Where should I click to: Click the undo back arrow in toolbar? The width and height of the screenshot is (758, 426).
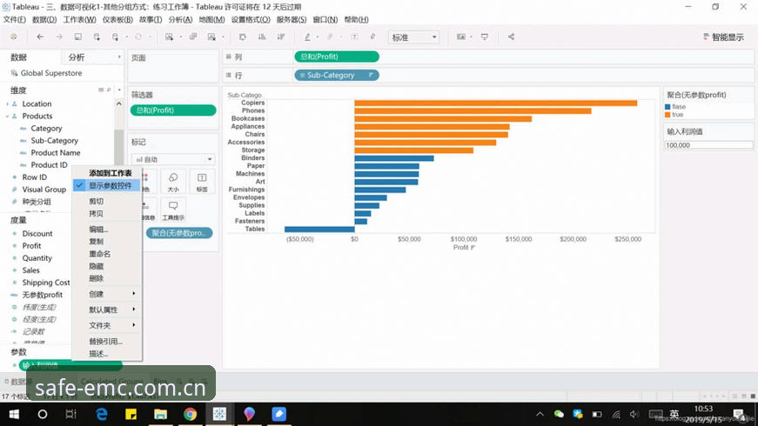[x=40, y=37]
